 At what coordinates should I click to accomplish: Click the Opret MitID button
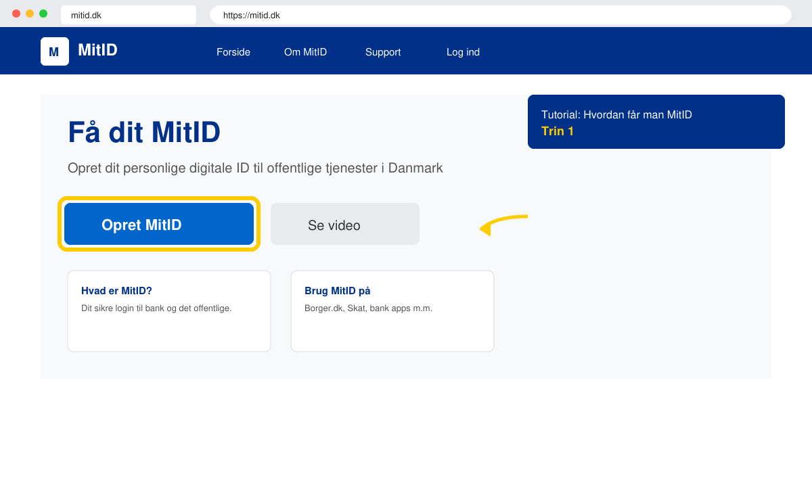tap(159, 224)
